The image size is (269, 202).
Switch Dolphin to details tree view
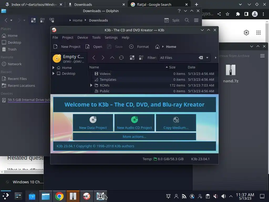click(52, 20)
